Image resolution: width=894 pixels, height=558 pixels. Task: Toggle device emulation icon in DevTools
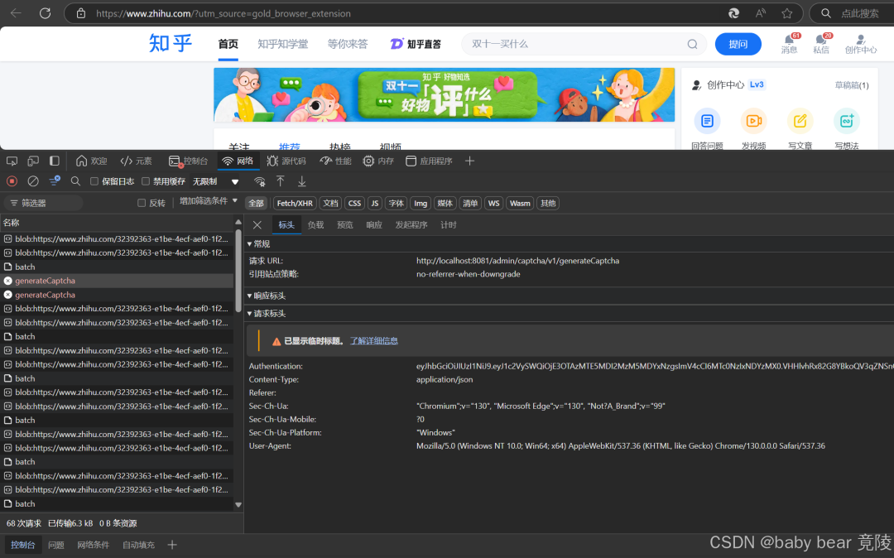click(x=33, y=161)
